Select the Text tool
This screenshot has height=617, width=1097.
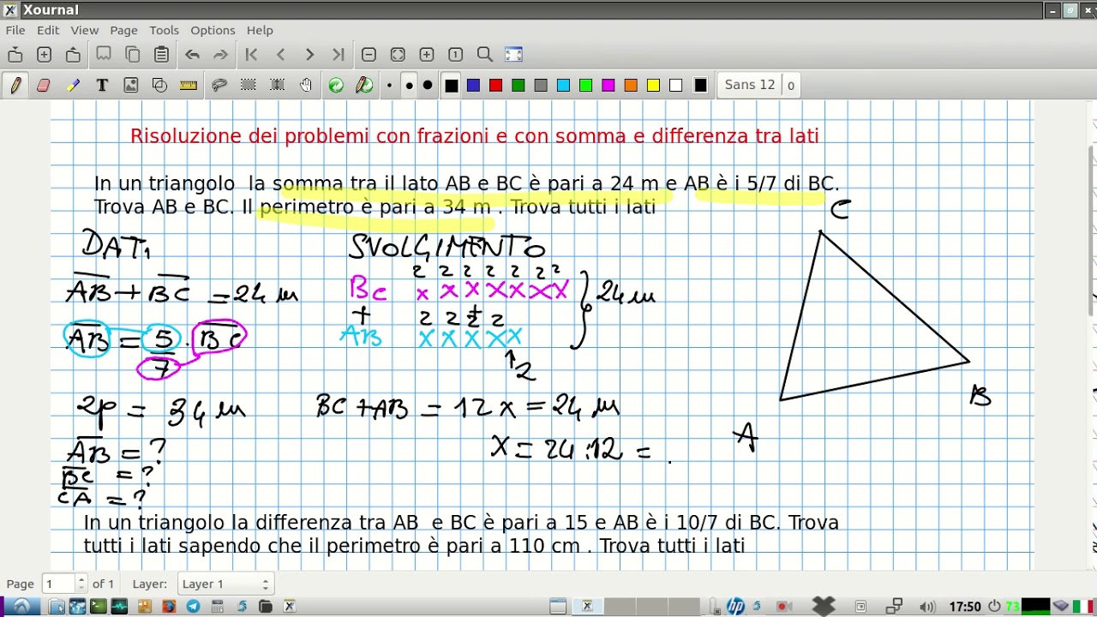pyautogui.click(x=102, y=85)
